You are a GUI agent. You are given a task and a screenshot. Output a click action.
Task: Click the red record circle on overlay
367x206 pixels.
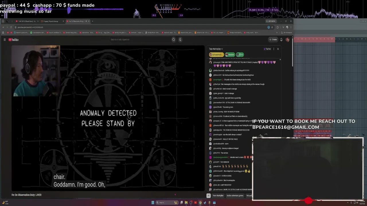pos(308,201)
